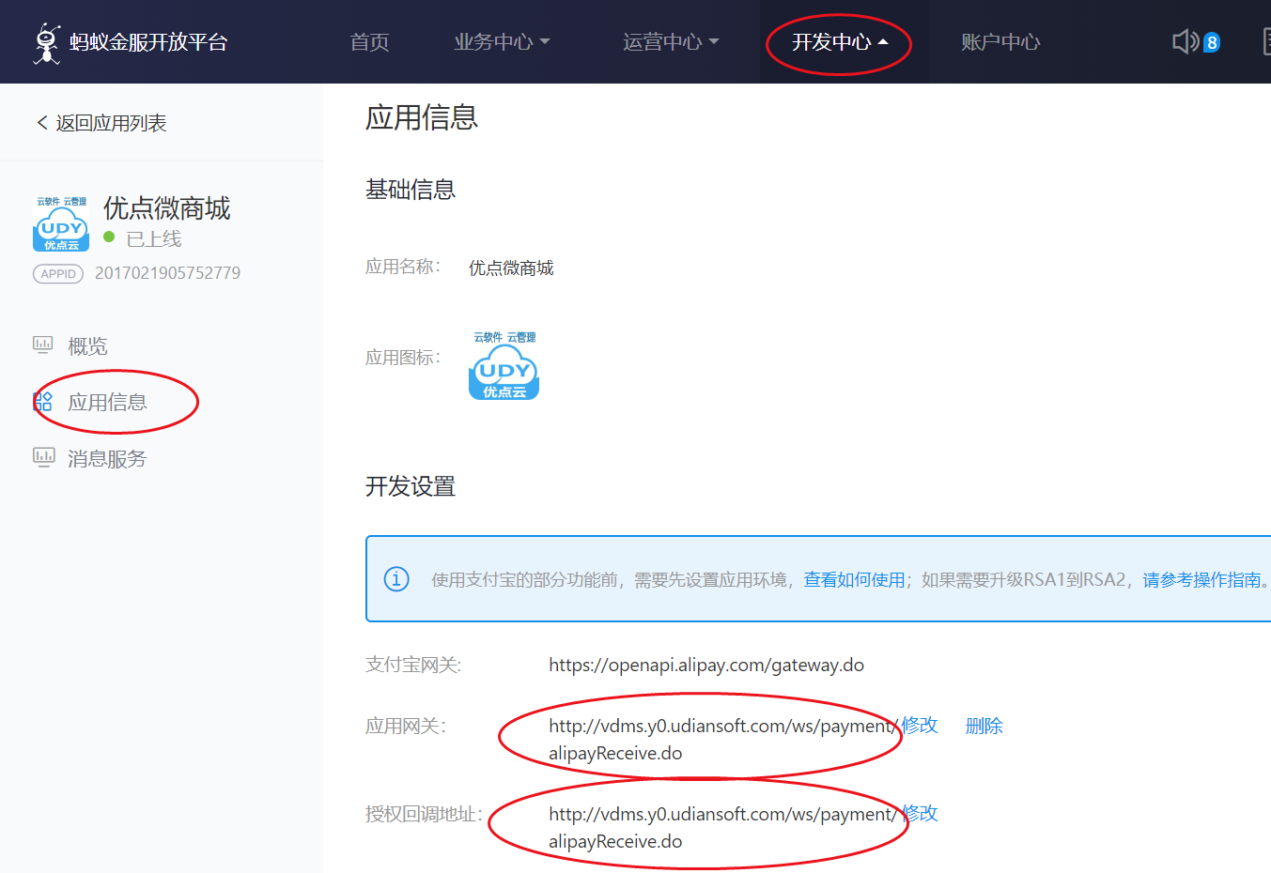Viewport: 1271px width, 873px height.
Task: Open the speaker notifications icon
Action: (x=1185, y=41)
